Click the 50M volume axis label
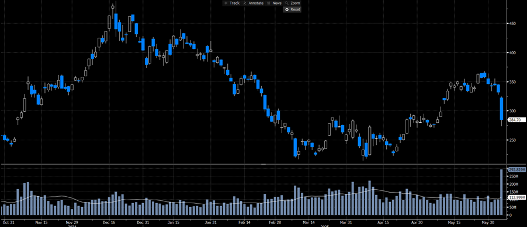This screenshot has height=227, width=527. [x=513, y=208]
